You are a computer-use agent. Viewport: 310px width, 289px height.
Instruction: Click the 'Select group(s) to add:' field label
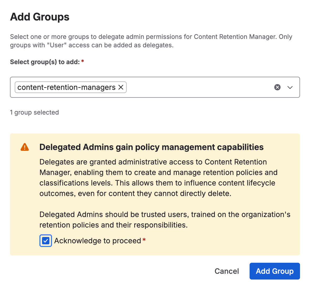click(45, 62)
